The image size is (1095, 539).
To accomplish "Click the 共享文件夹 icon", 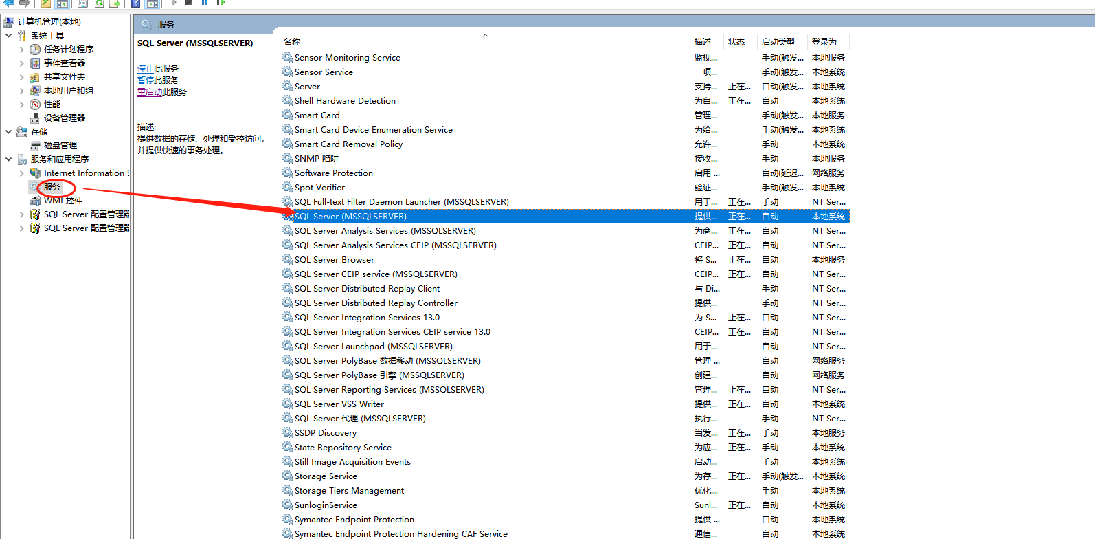I will tap(35, 77).
